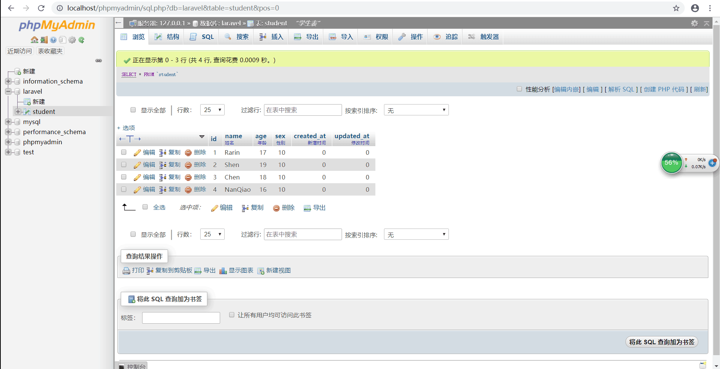Check the row selection checkbox for Shen
720x369 pixels.
point(123,165)
